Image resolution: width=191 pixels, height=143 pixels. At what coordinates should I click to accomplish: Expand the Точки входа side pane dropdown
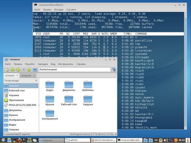point(36,80)
